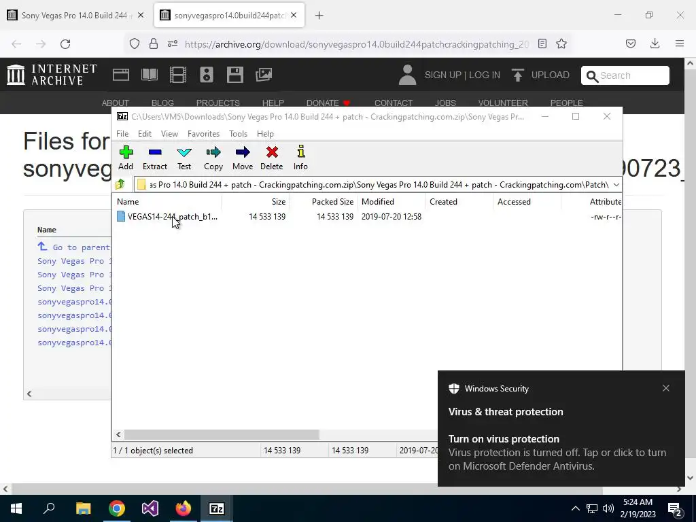Open the DONATE link
The image size is (696, 522).
pyautogui.click(x=328, y=103)
